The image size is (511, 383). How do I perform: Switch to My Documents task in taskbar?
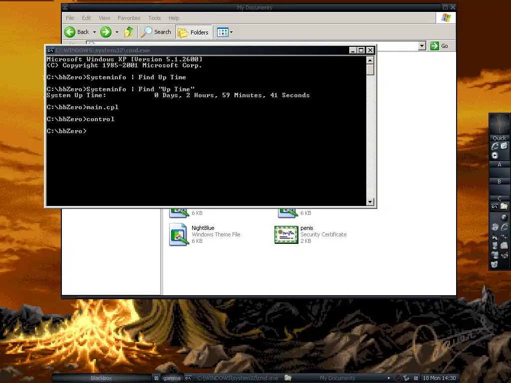(x=333, y=378)
